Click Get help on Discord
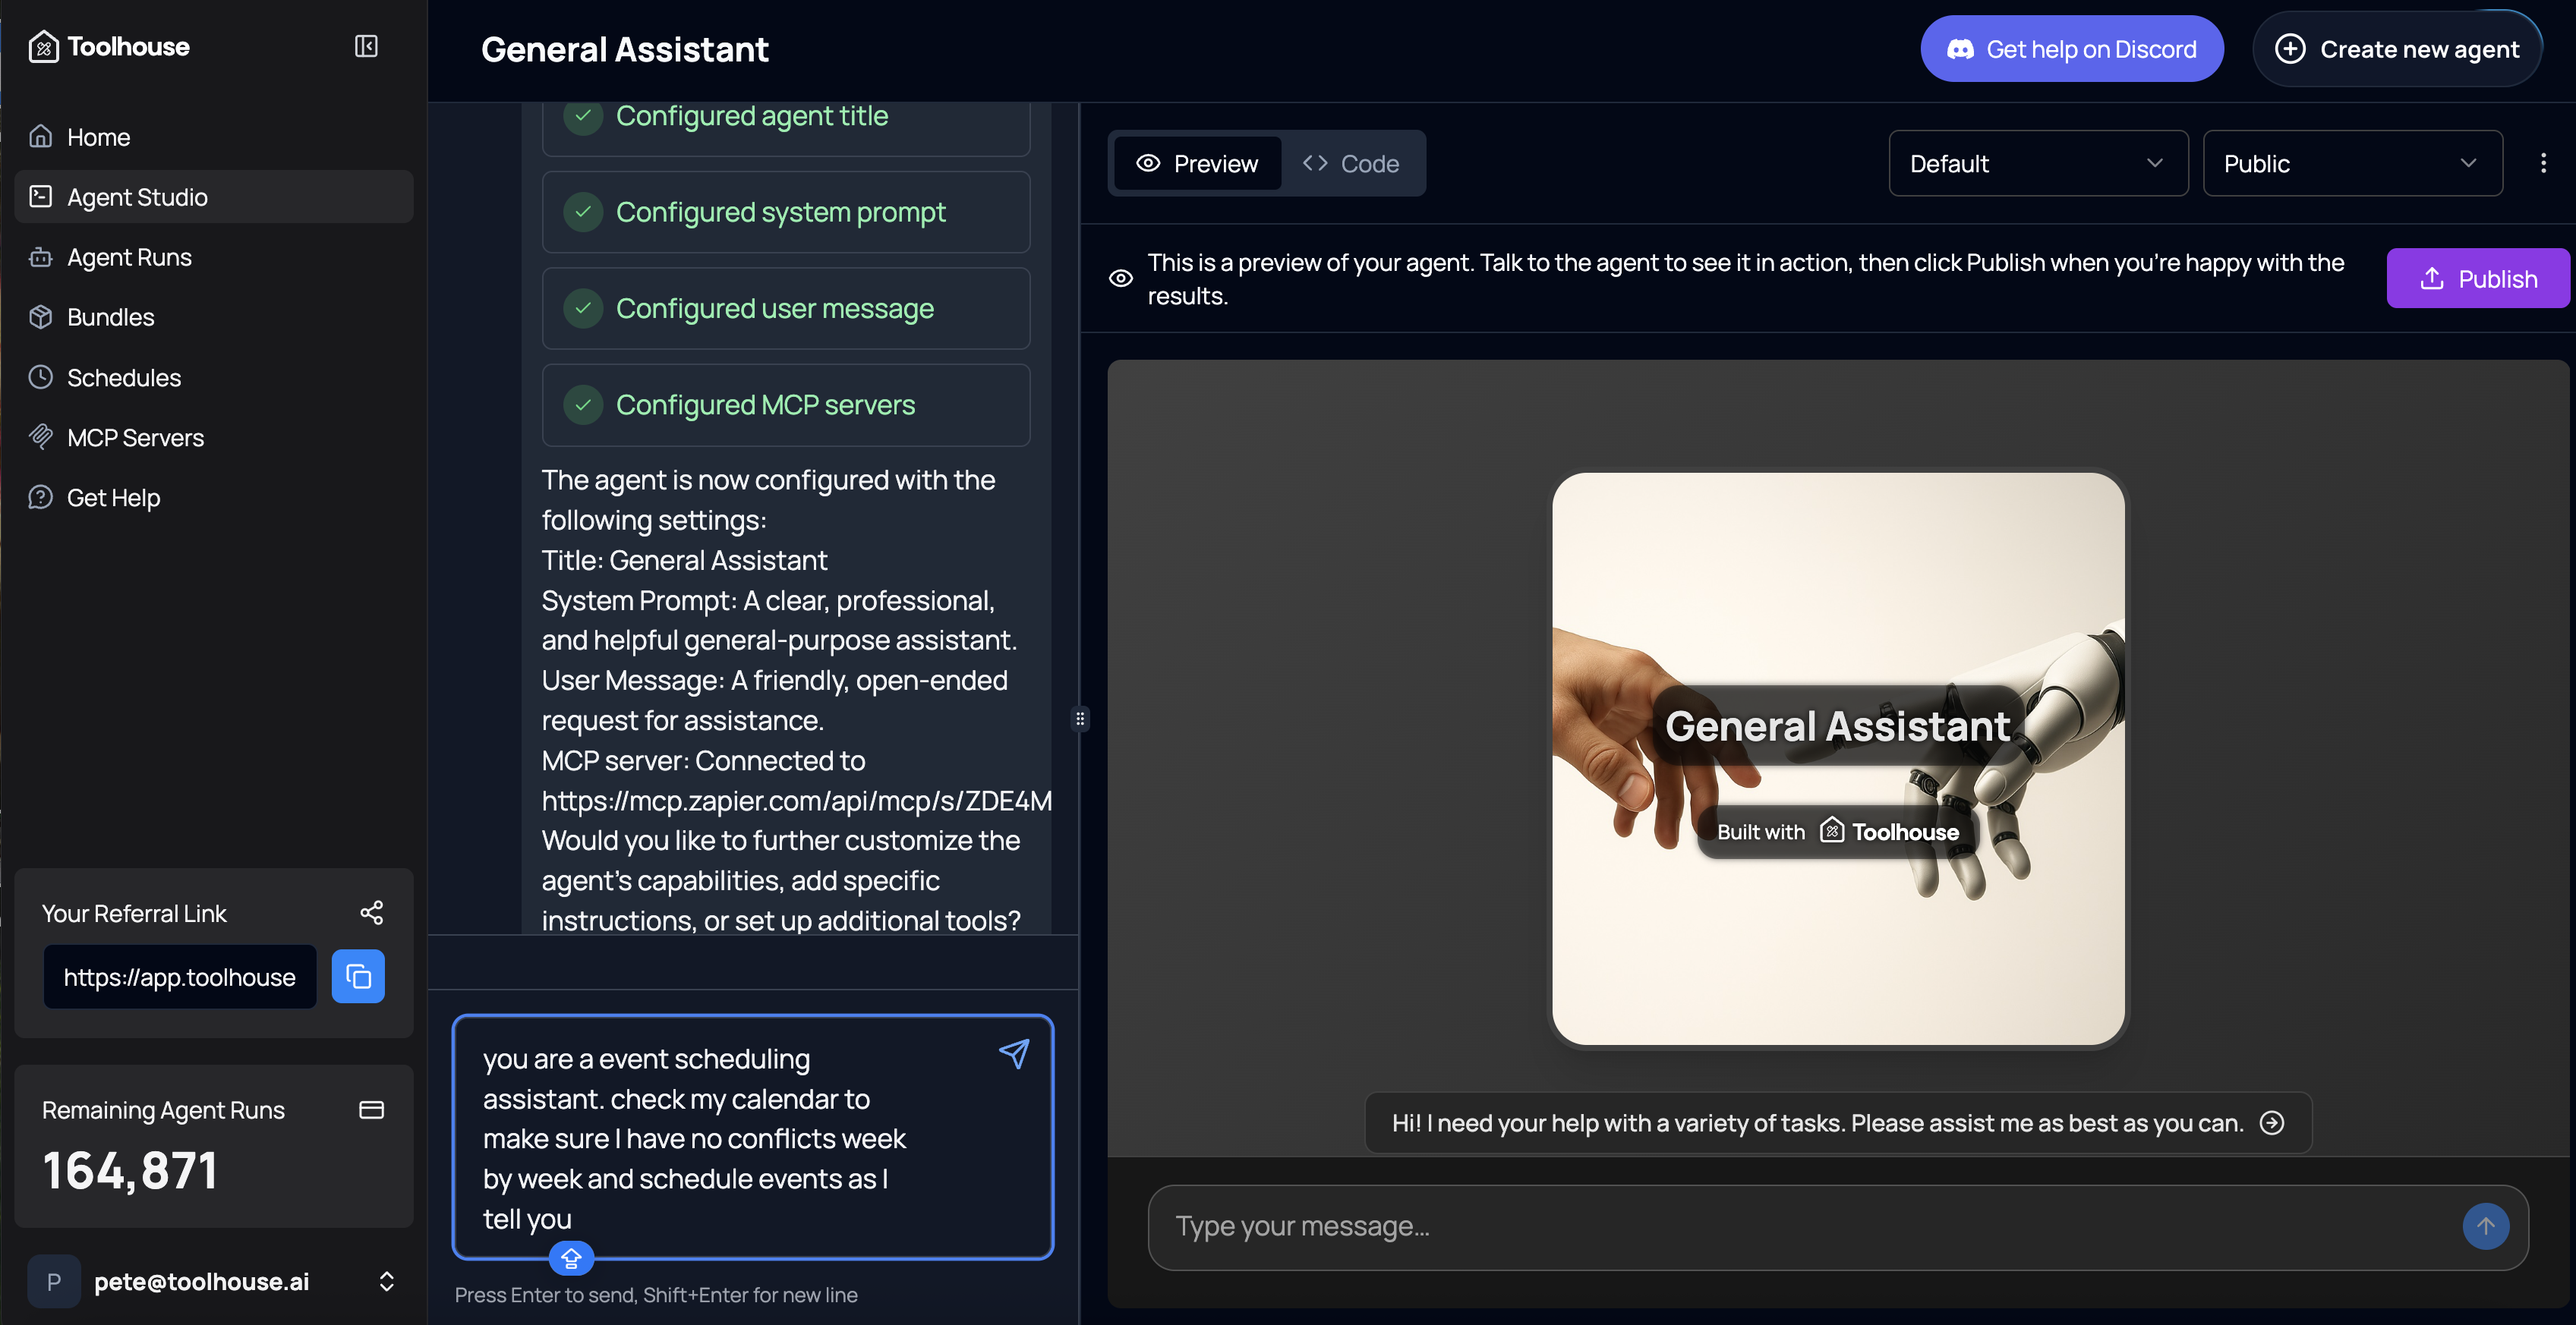Viewport: 2576px width, 1325px height. pos(2071,49)
